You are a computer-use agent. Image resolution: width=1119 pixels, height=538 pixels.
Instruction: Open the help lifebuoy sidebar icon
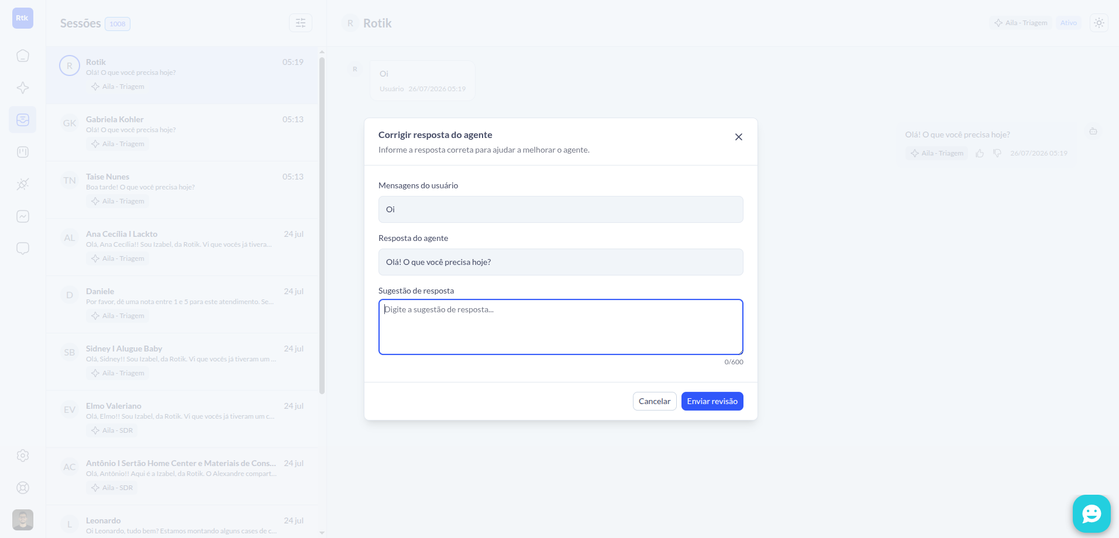coord(23,488)
